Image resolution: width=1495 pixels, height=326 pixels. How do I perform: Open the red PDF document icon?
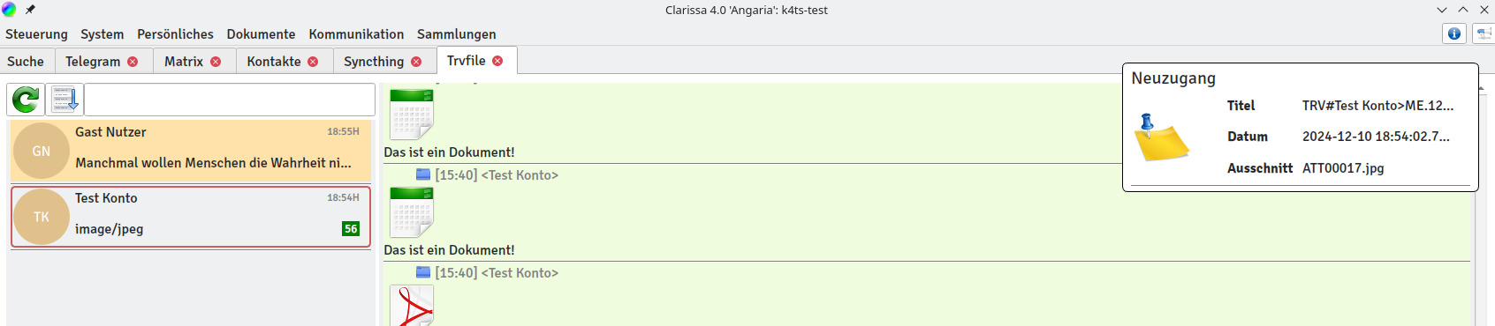click(412, 306)
